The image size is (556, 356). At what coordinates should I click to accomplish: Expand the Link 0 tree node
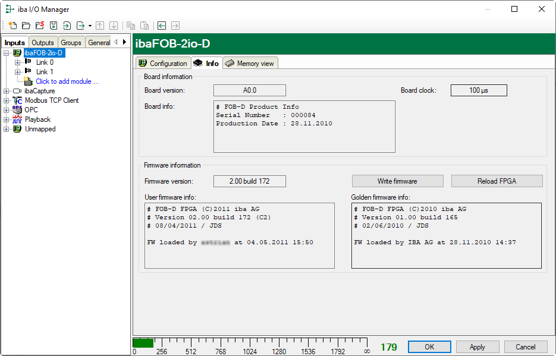17,62
